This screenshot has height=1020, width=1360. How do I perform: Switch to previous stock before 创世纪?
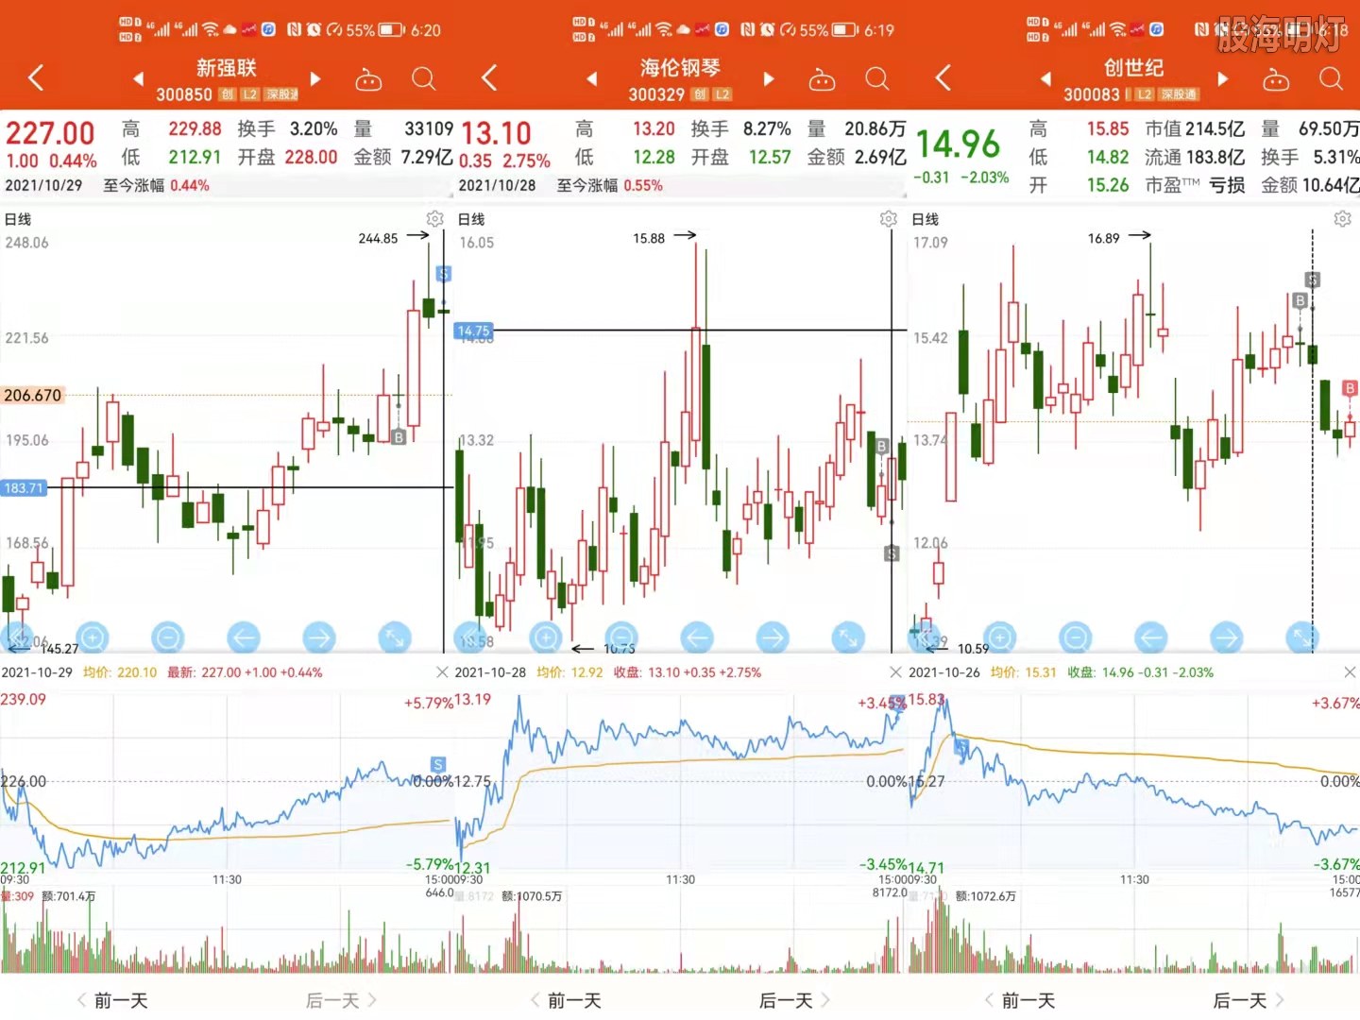point(1045,79)
